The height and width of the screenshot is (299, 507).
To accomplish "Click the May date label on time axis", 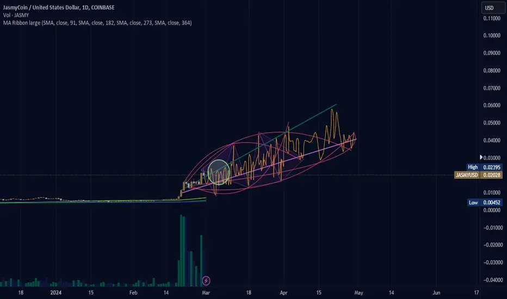I will point(358,293).
